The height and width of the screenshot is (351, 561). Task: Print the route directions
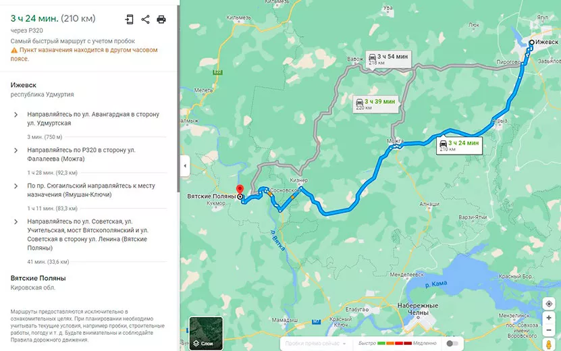click(x=161, y=20)
